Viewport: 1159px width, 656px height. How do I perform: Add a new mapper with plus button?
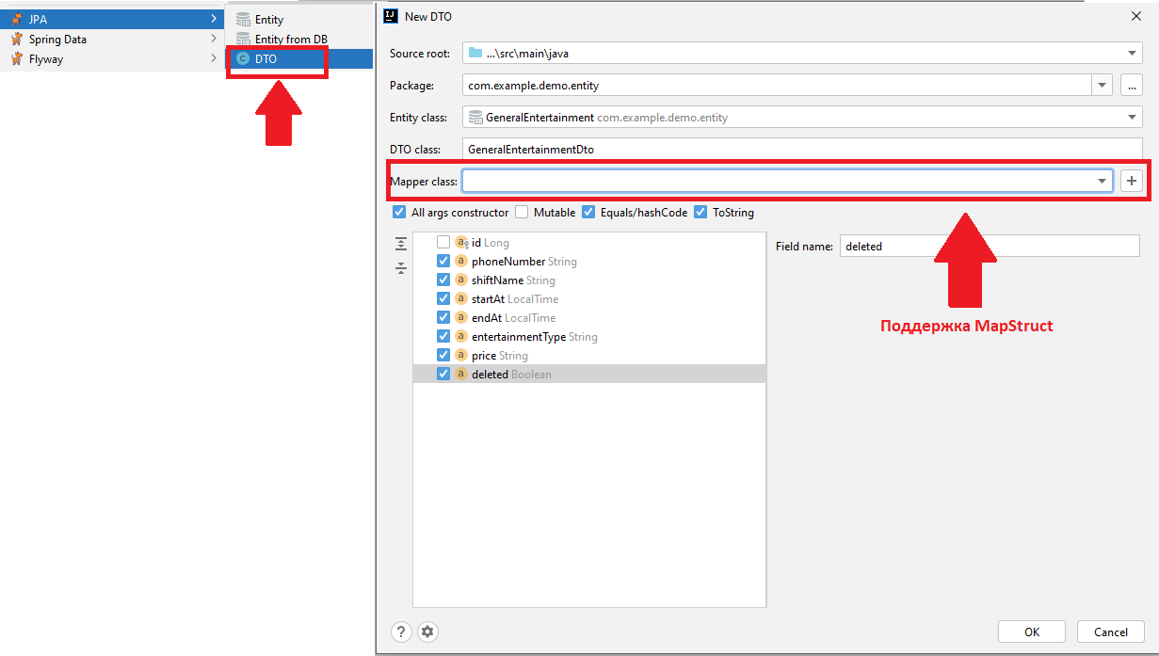pos(1132,181)
